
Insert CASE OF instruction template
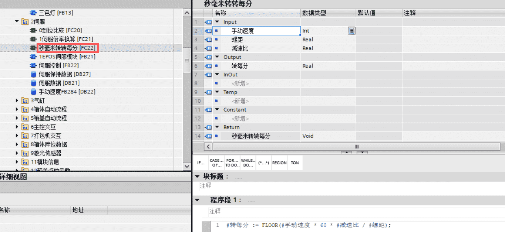[216, 163]
